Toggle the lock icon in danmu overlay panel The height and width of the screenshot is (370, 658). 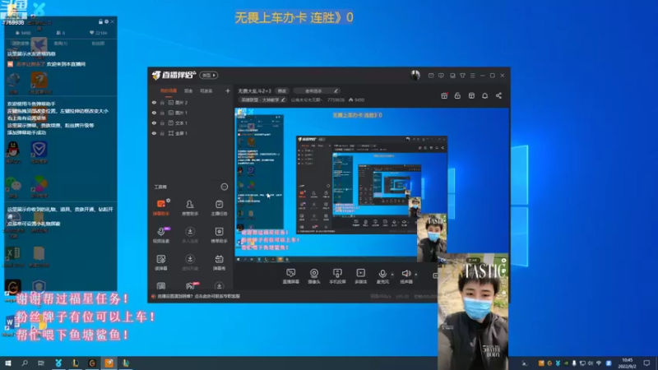[x=100, y=21]
